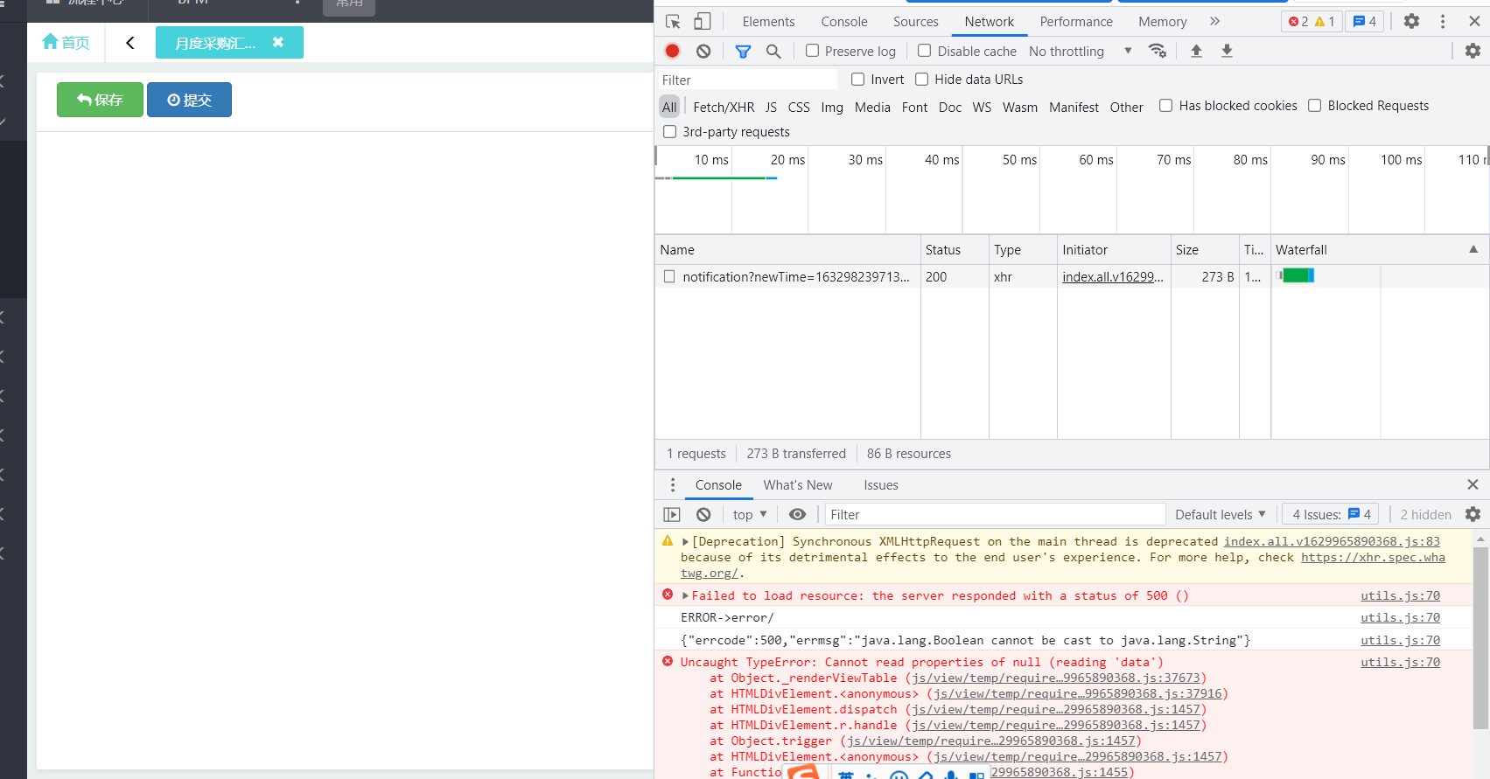Viewport: 1490px width, 779px height.
Task: Select the Issues drawer tab
Action: pyautogui.click(x=881, y=485)
